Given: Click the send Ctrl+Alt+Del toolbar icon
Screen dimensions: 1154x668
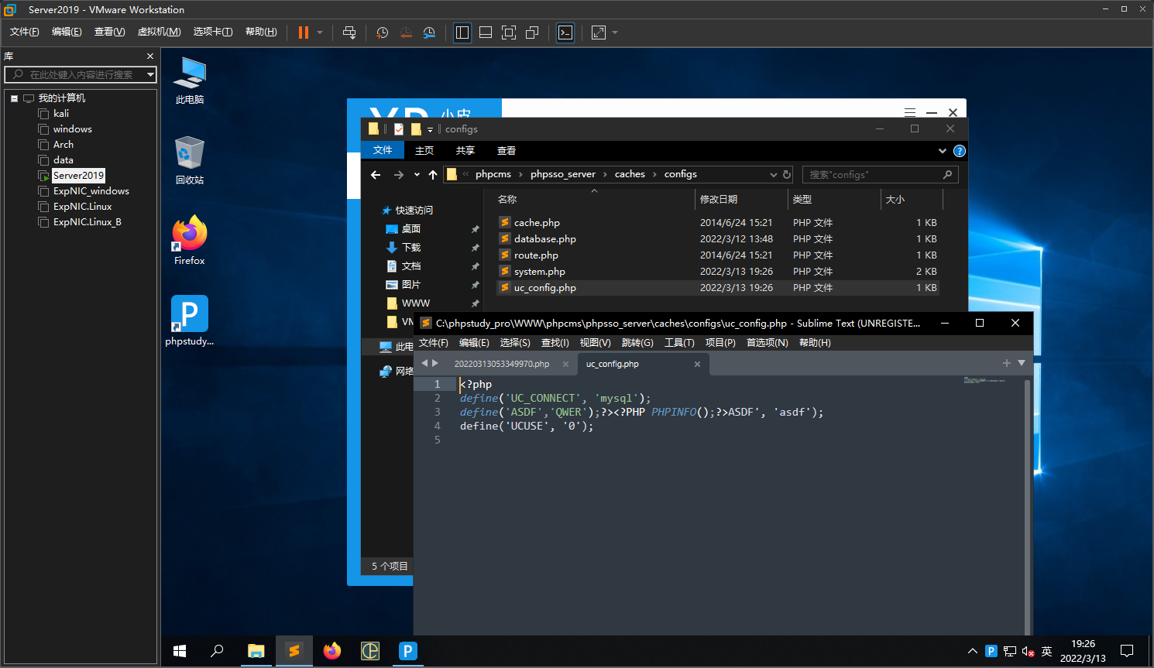Looking at the screenshot, I should (x=349, y=33).
